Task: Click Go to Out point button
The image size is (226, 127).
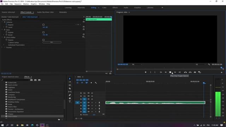Action: click(x=180, y=72)
